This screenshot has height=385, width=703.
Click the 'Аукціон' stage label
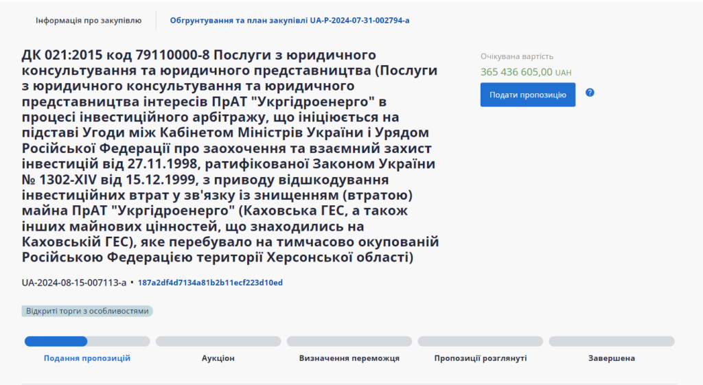point(218,358)
